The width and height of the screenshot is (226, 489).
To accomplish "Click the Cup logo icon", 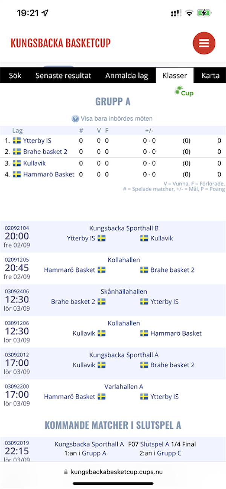I will click(x=184, y=92).
